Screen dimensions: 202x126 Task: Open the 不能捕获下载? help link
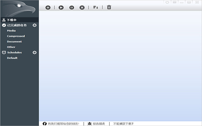[x=123, y=124]
